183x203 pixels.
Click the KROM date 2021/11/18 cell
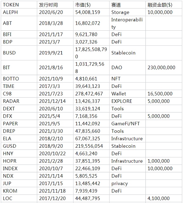(x=52, y=191)
